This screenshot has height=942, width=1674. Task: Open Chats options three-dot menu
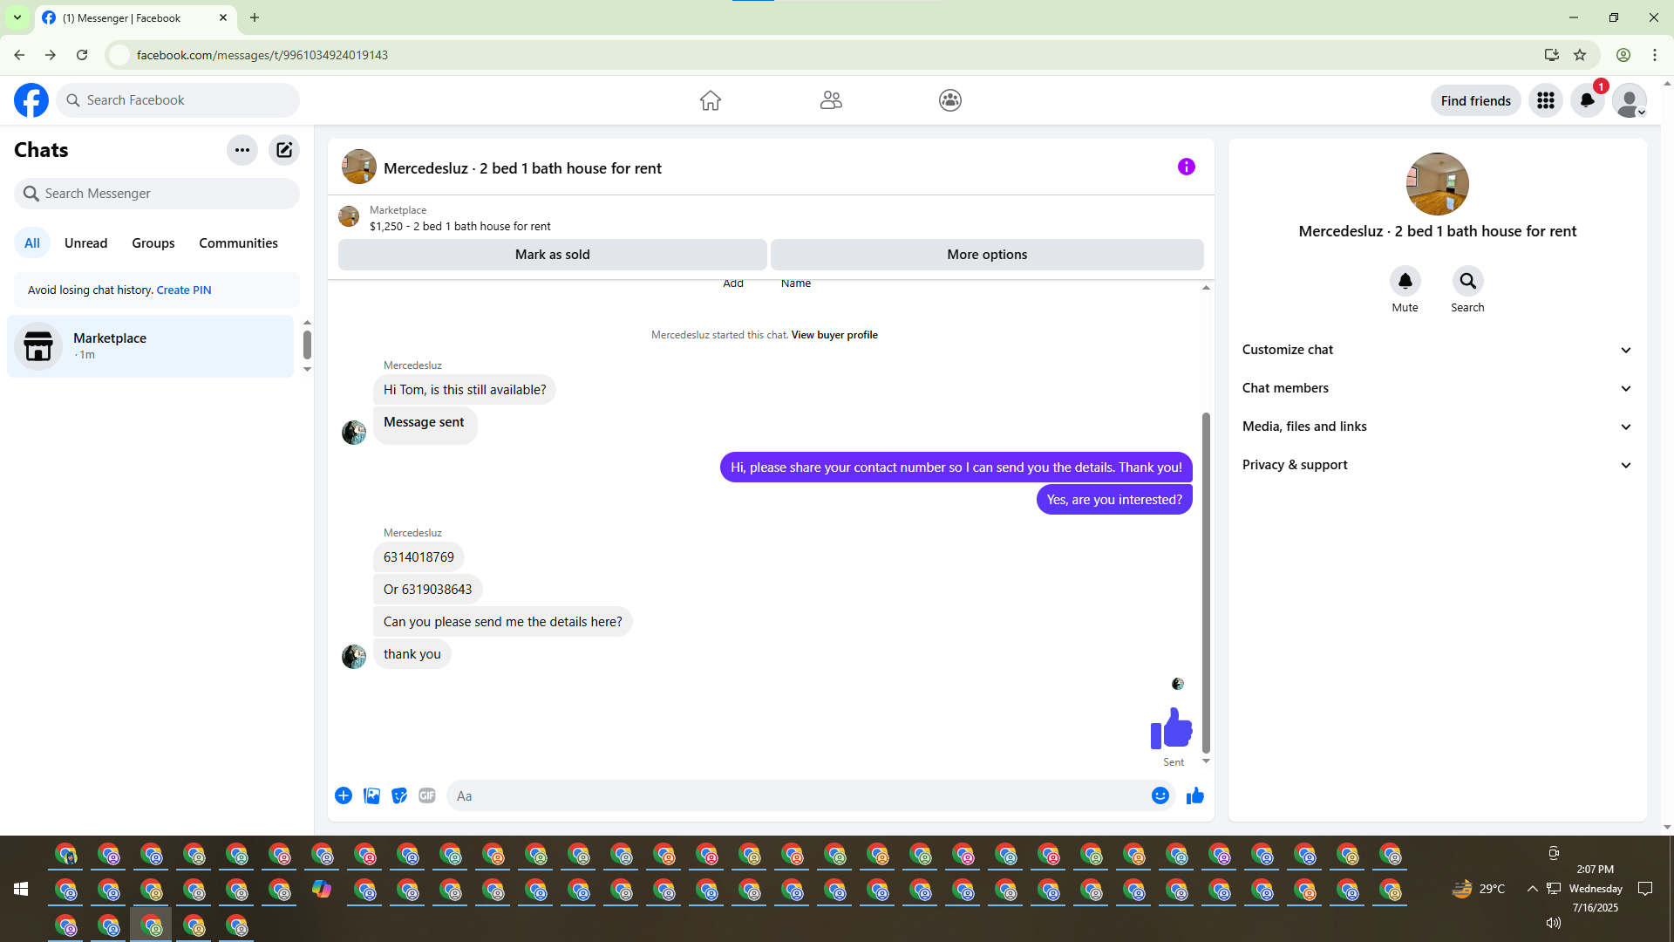click(x=242, y=150)
